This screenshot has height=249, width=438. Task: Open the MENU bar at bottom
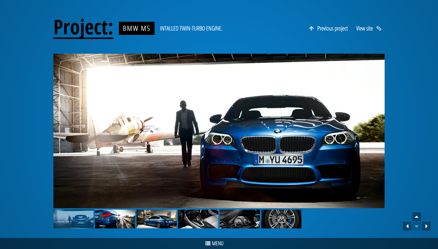click(219, 243)
